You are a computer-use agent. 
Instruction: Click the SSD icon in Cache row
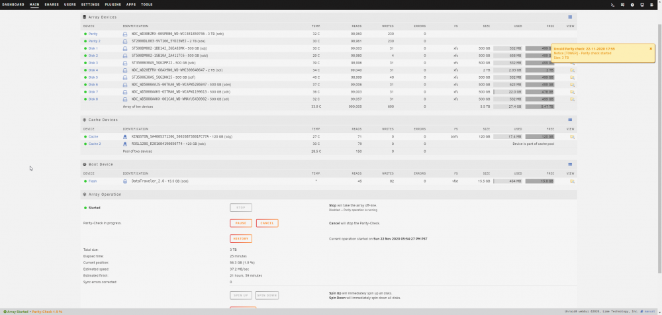click(125, 137)
